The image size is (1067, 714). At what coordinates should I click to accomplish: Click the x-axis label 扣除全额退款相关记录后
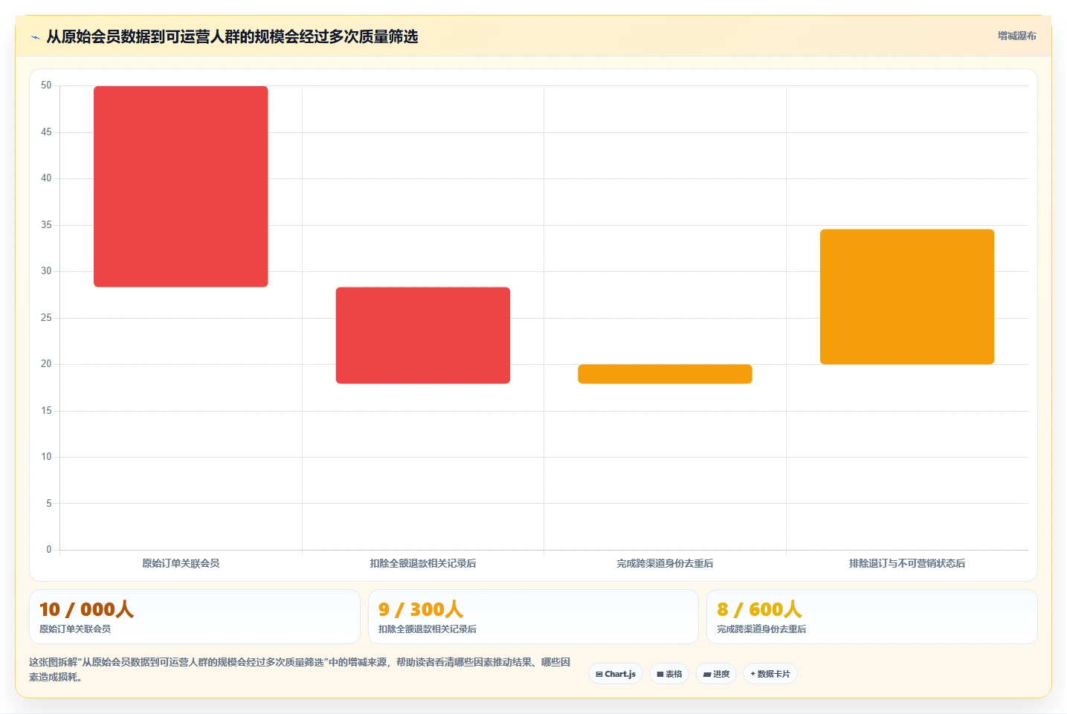(423, 563)
